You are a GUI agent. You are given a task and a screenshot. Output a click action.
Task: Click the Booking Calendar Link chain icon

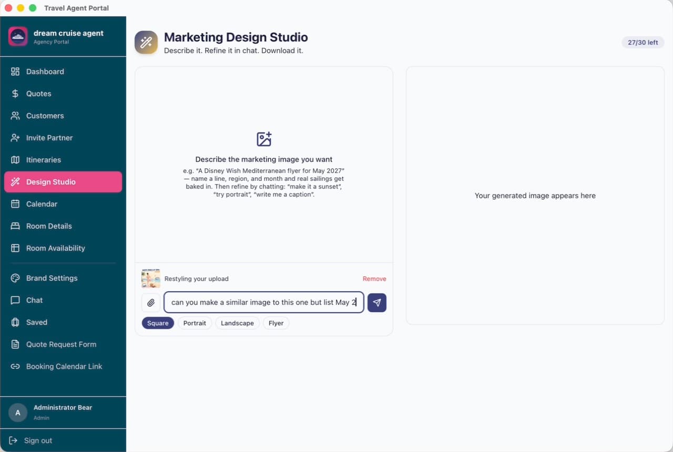pos(15,366)
